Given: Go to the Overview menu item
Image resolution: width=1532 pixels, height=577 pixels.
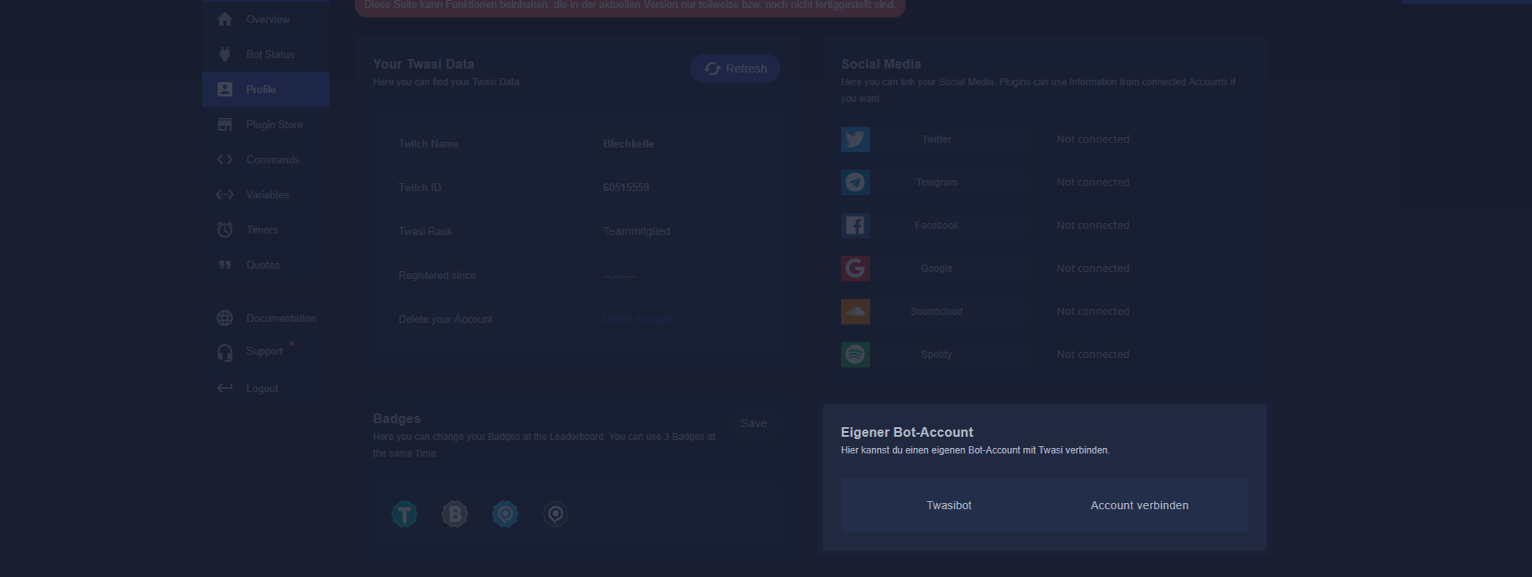Looking at the screenshot, I should [x=266, y=19].
